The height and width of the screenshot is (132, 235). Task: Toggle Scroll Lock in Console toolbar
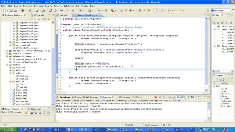(x=174, y=97)
